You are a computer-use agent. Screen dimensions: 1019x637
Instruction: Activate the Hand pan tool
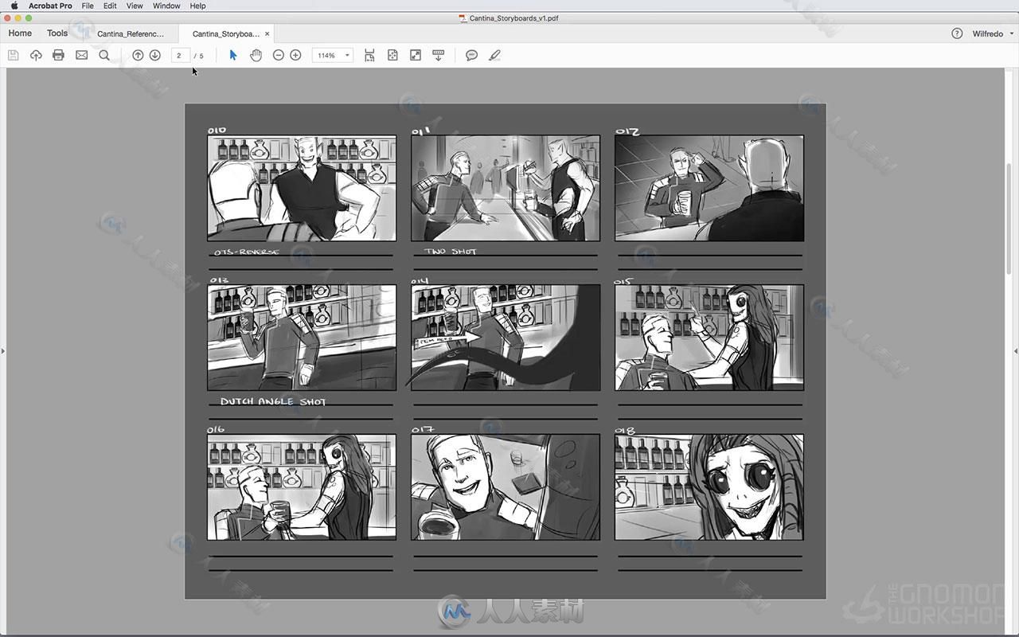click(x=256, y=55)
